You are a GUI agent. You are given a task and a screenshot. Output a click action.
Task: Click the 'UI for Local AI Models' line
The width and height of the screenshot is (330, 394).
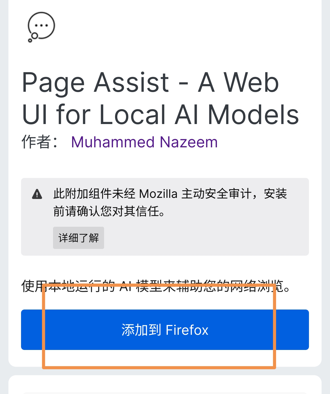click(161, 115)
